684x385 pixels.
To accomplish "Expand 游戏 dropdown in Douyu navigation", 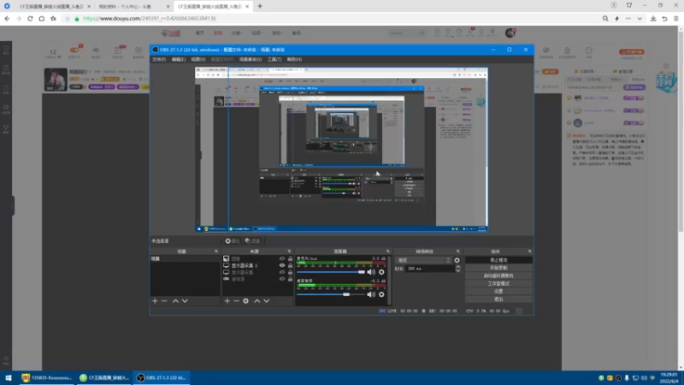I will tap(277, 33).
